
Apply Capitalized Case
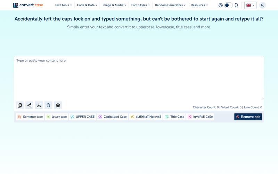tap(112, 117)
